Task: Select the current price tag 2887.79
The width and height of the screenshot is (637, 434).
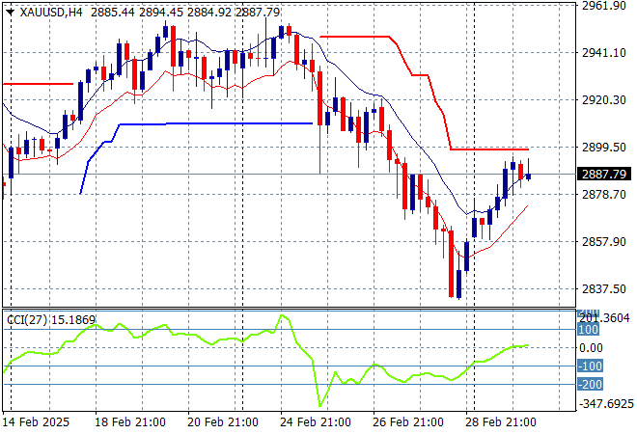Action: [x=605, y=174]
